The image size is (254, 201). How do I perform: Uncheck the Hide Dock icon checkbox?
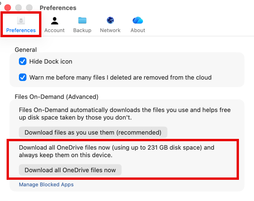click(x=23, y=62)
